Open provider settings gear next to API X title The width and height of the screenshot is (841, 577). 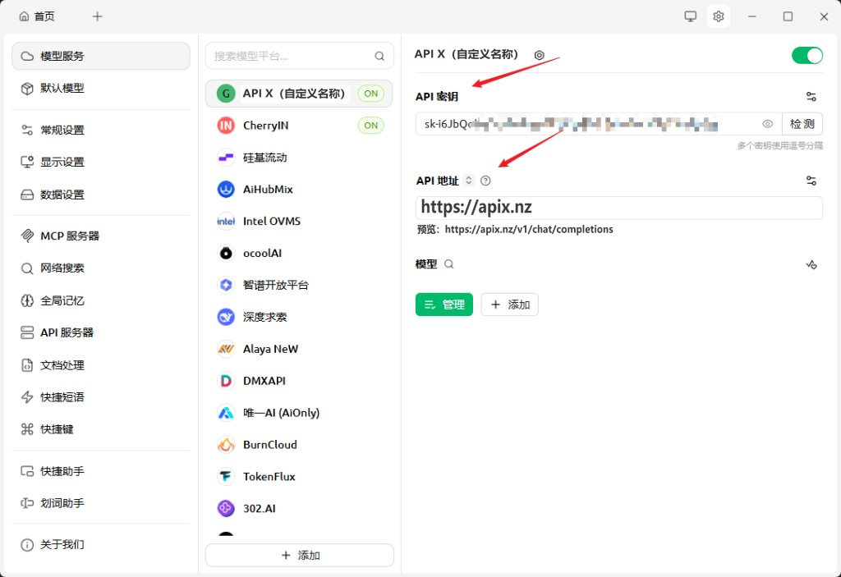539,55
